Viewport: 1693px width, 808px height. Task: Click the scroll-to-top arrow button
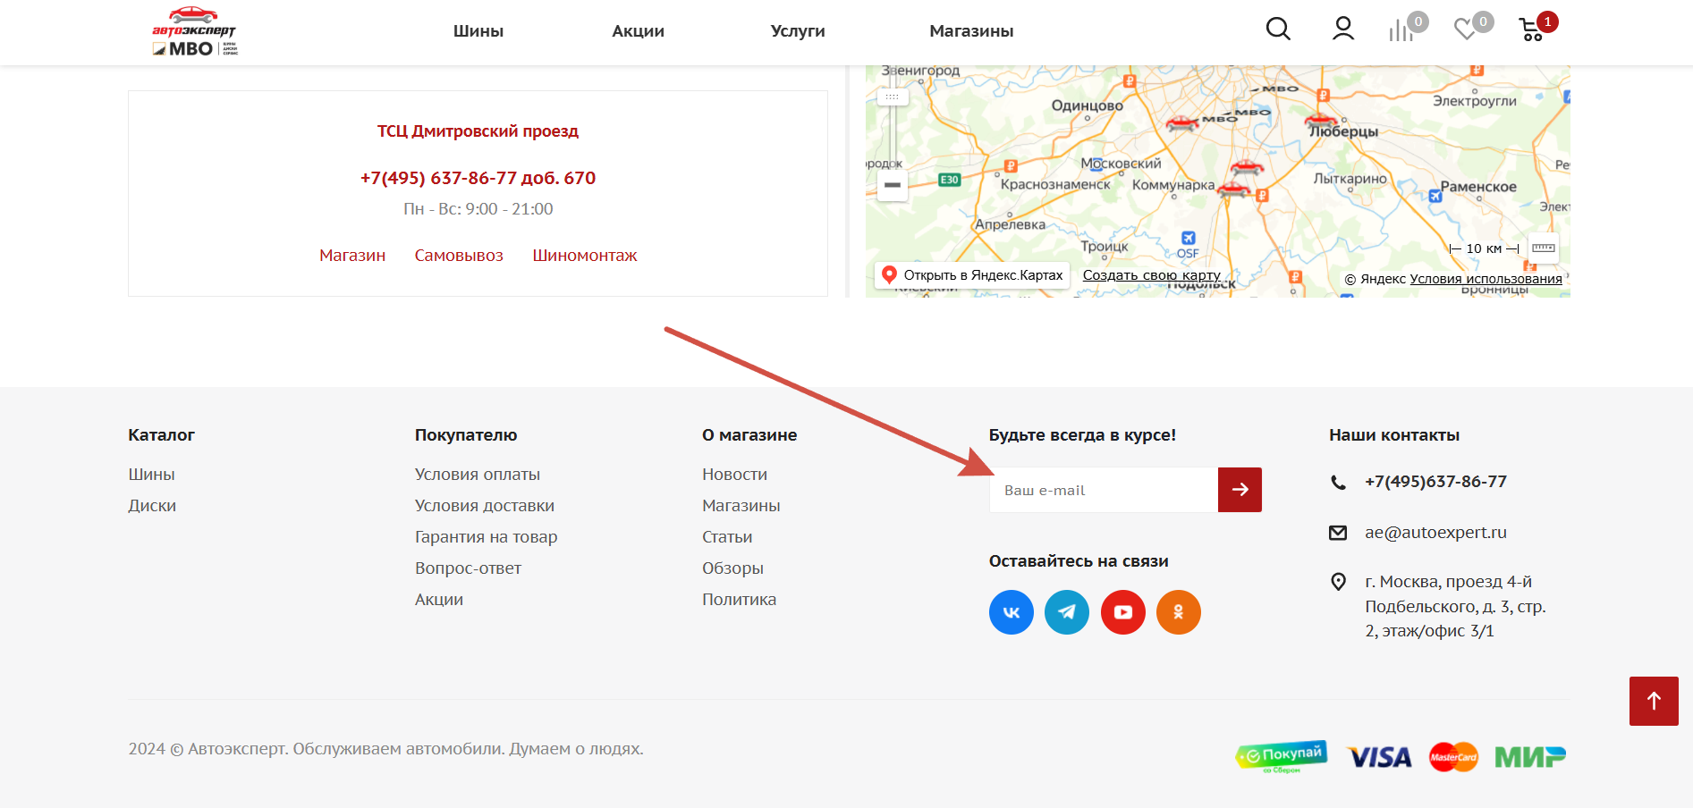[1654, 701]
